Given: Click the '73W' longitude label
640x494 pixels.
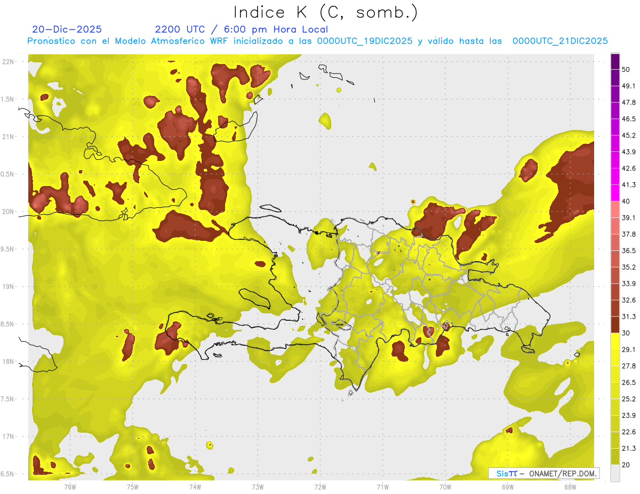Looking at the screenshot, I should coord(258,487).
